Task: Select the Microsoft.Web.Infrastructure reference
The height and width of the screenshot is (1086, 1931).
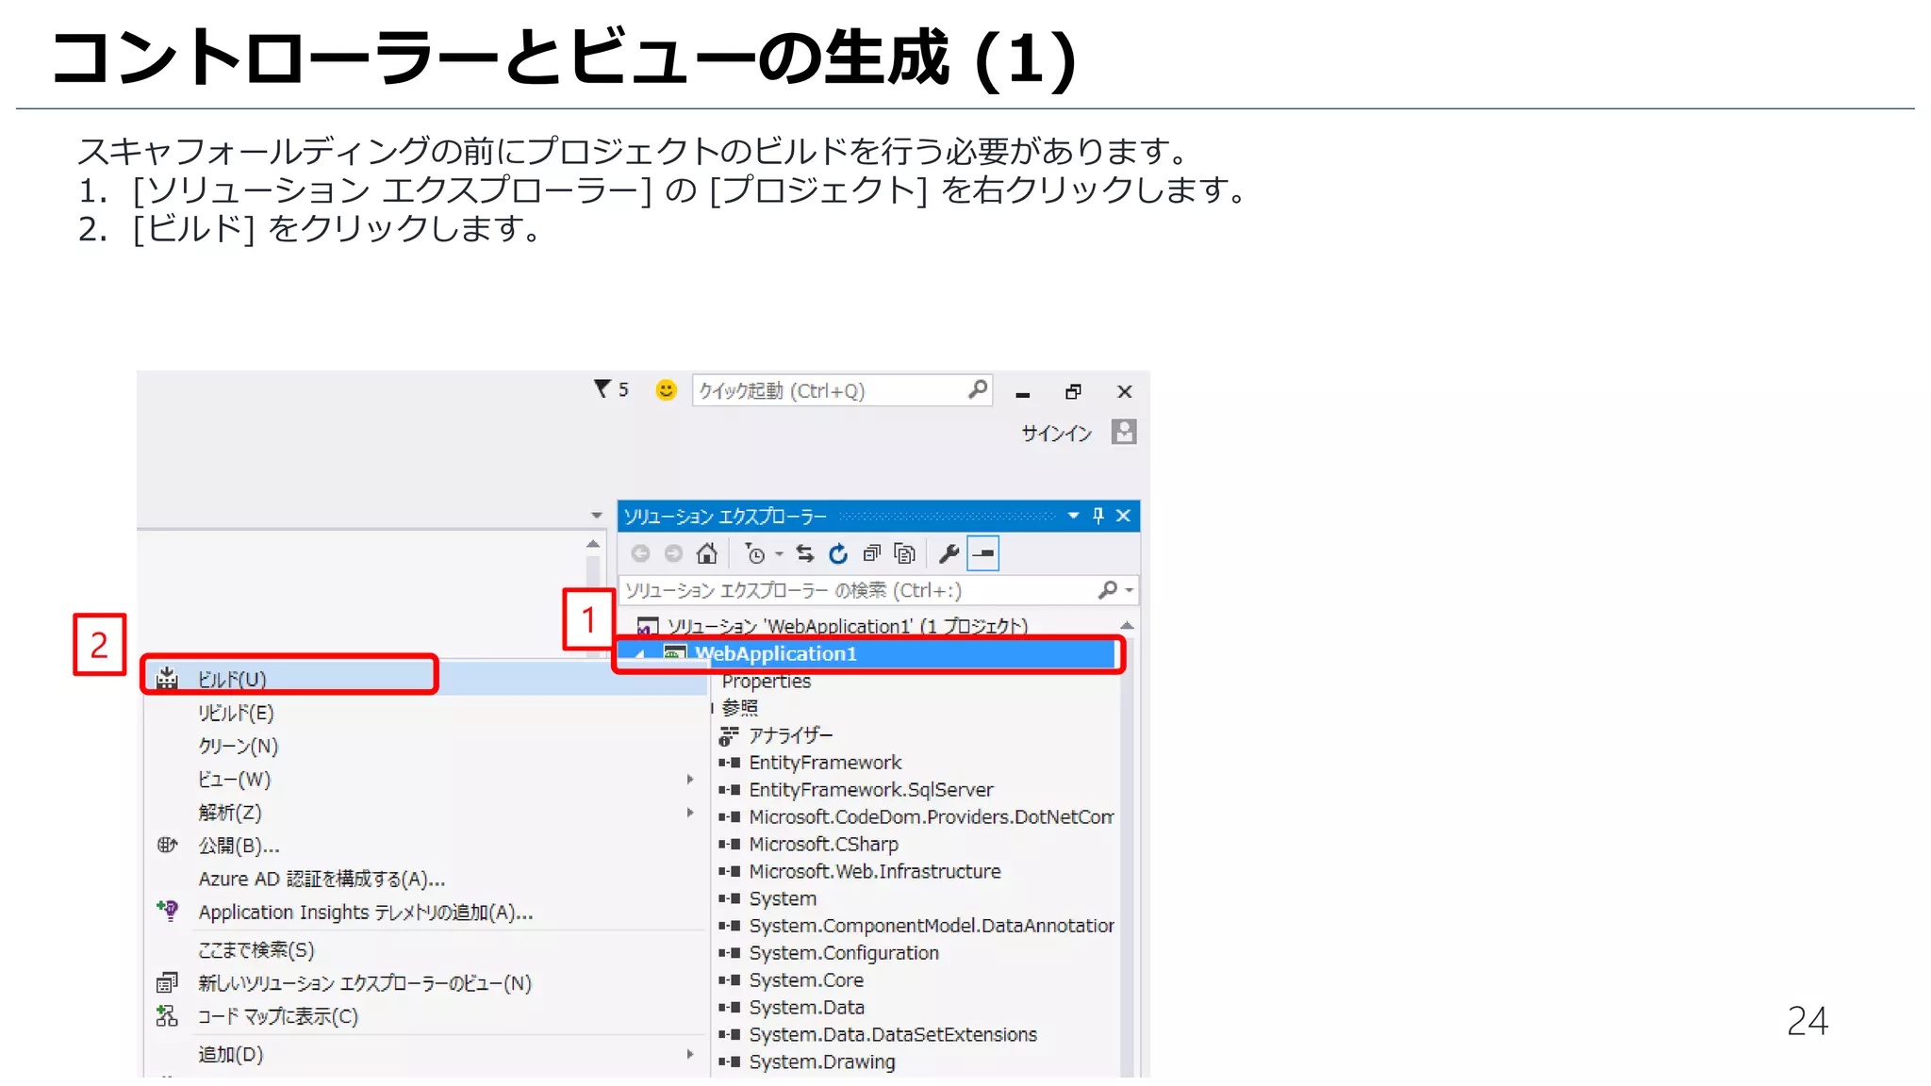Action: coord(874,871)
